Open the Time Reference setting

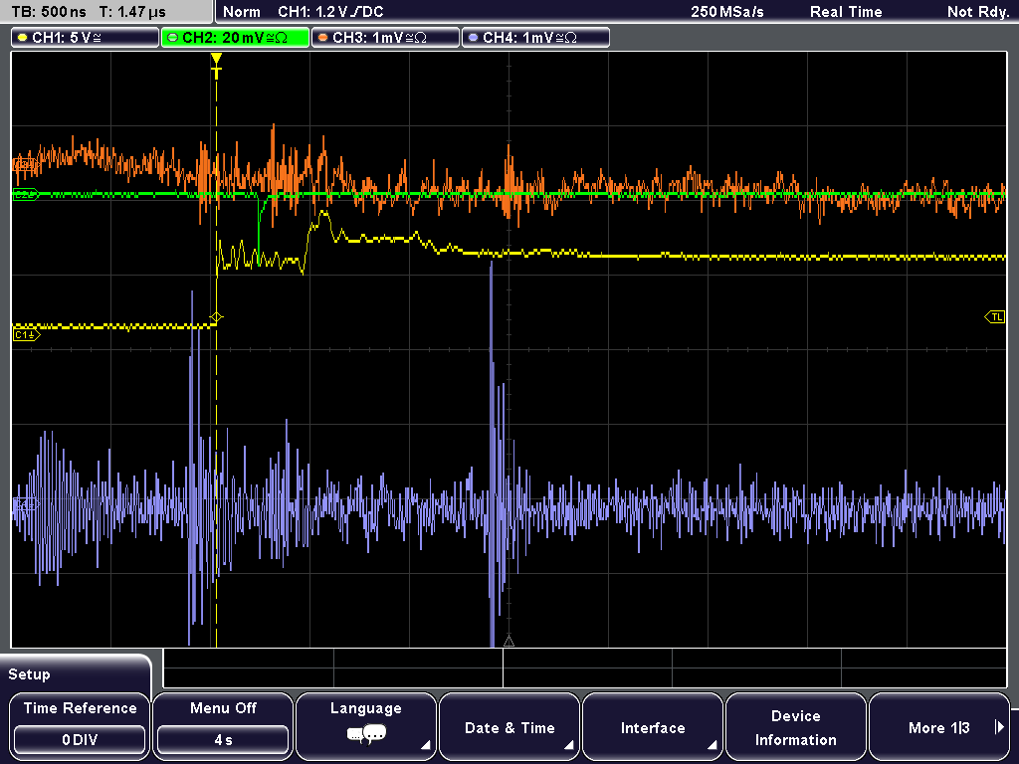pos(80,725)
